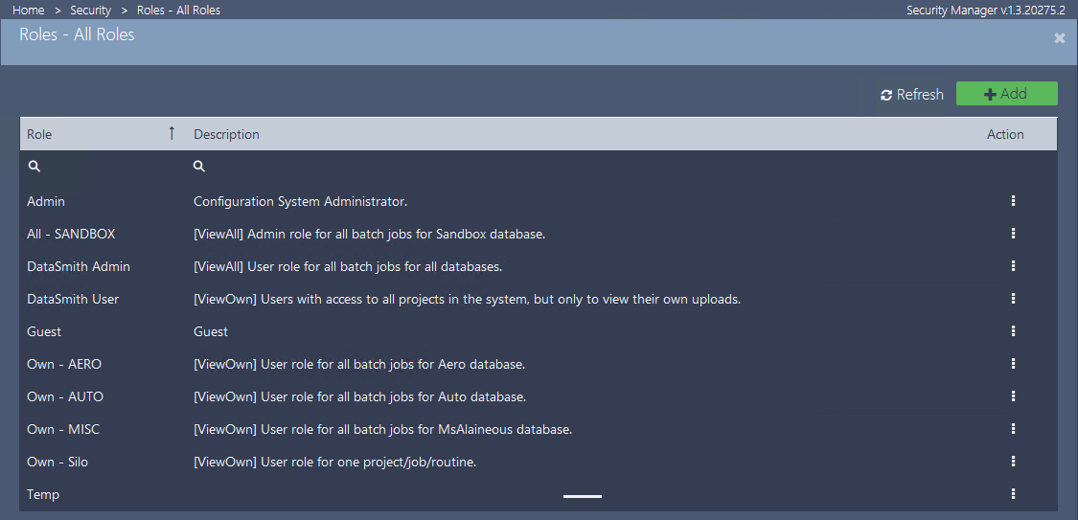
Task: Go to Home in breadcrumb
Action: 29,11
